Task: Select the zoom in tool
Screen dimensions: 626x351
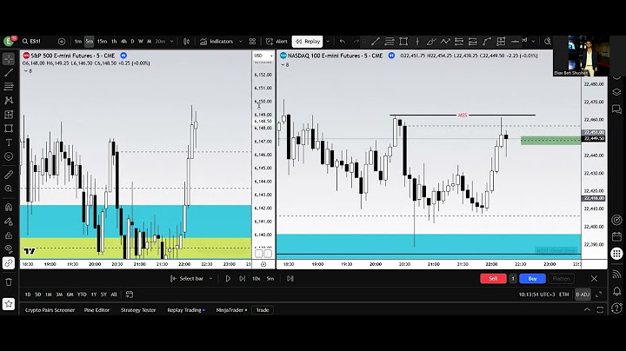Action: (x=9, y=189)
